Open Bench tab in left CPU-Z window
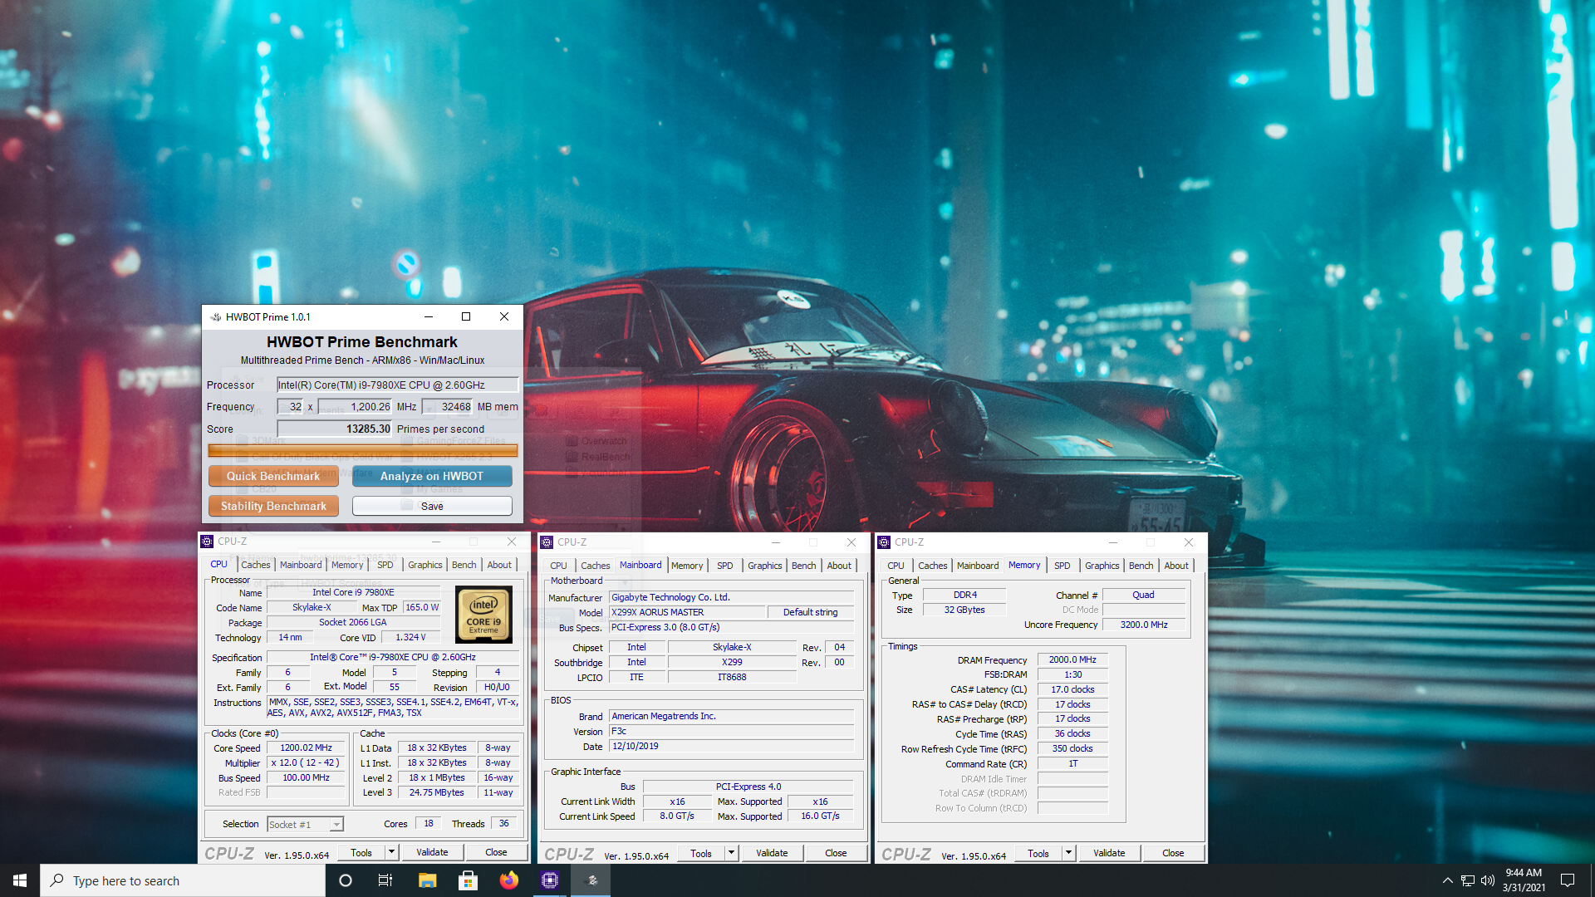 [x=464, y=565]
